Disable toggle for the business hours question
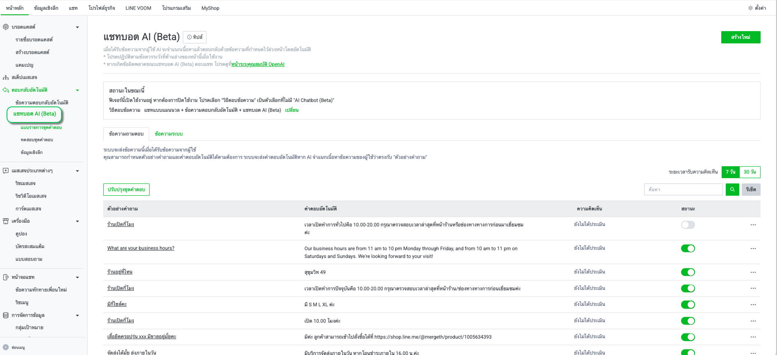 688,249
